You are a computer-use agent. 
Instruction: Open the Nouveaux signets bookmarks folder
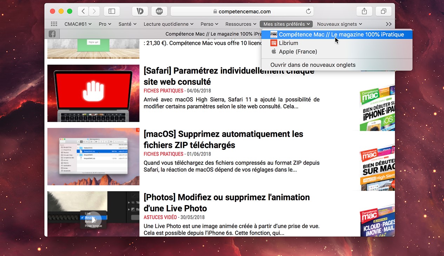point(339,24)
